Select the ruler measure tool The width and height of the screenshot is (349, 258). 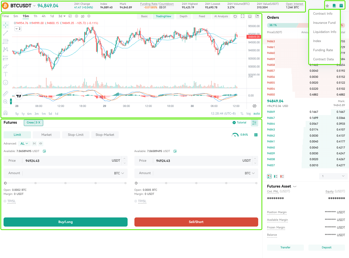pos(6,94)
